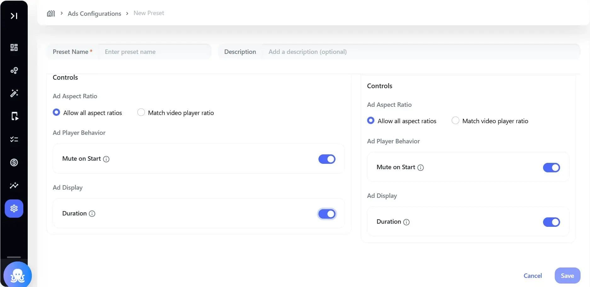Show info for Duration in right panel
This screenshot has height=287, width=590.
pos(406,222)
